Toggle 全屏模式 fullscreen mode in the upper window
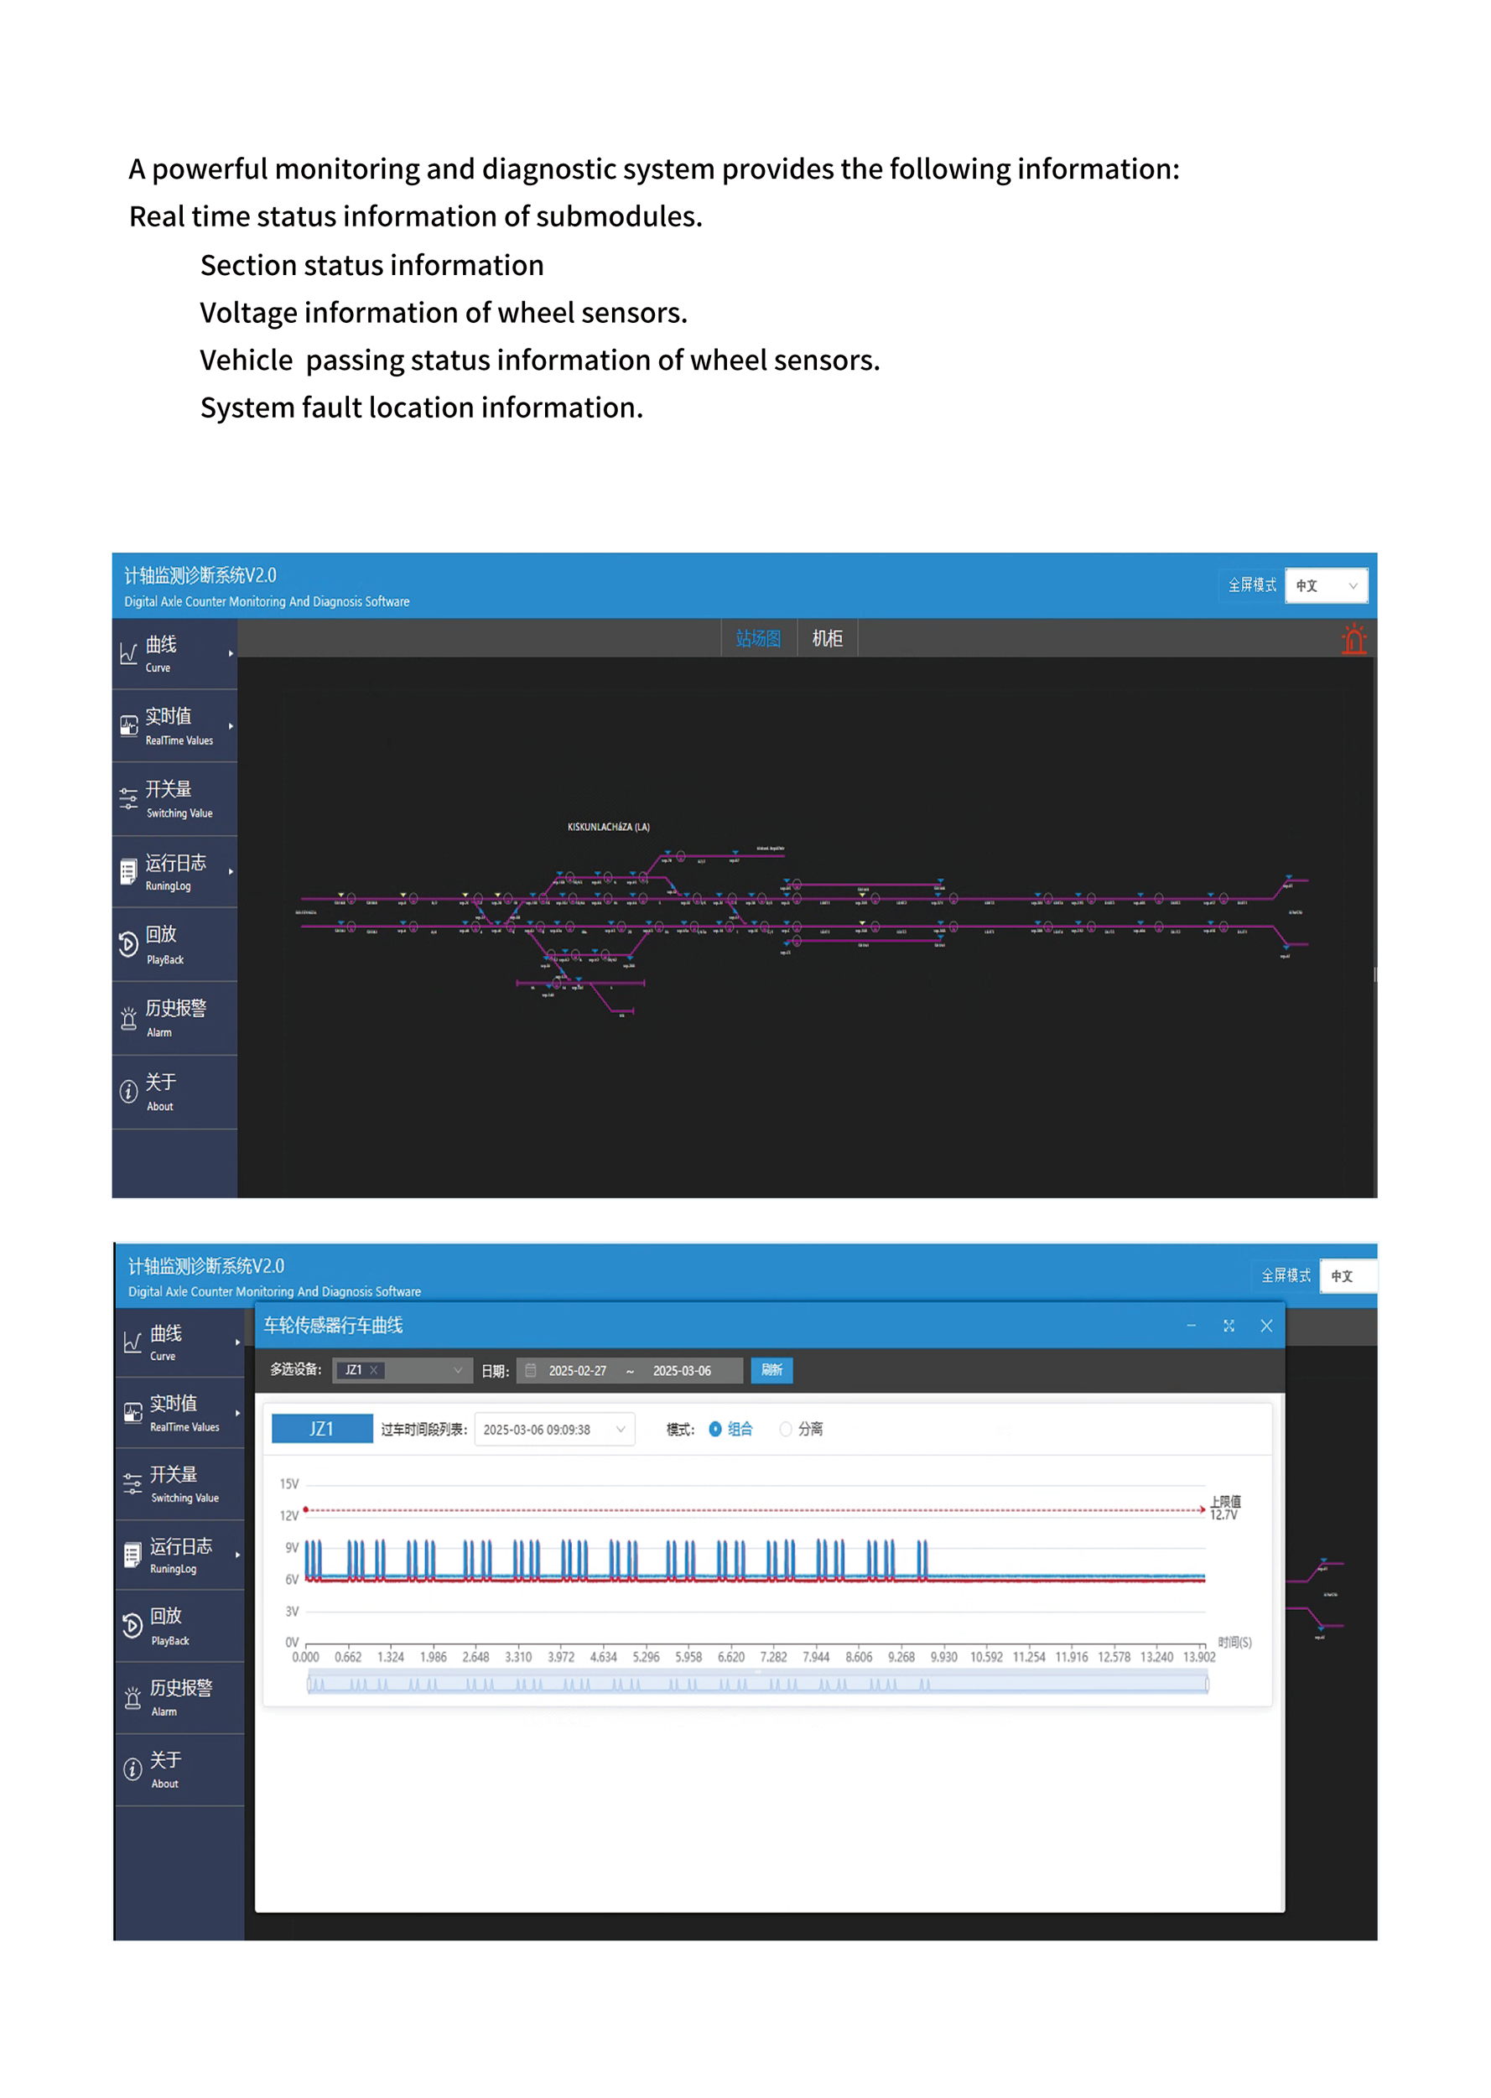 click(x=1251, y=586)
